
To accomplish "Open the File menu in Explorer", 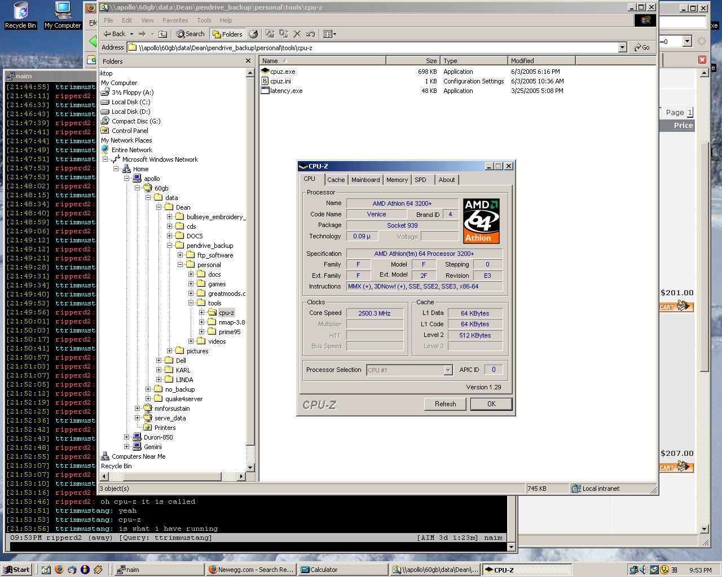I will pyautogui.click(x=108, y=20).
